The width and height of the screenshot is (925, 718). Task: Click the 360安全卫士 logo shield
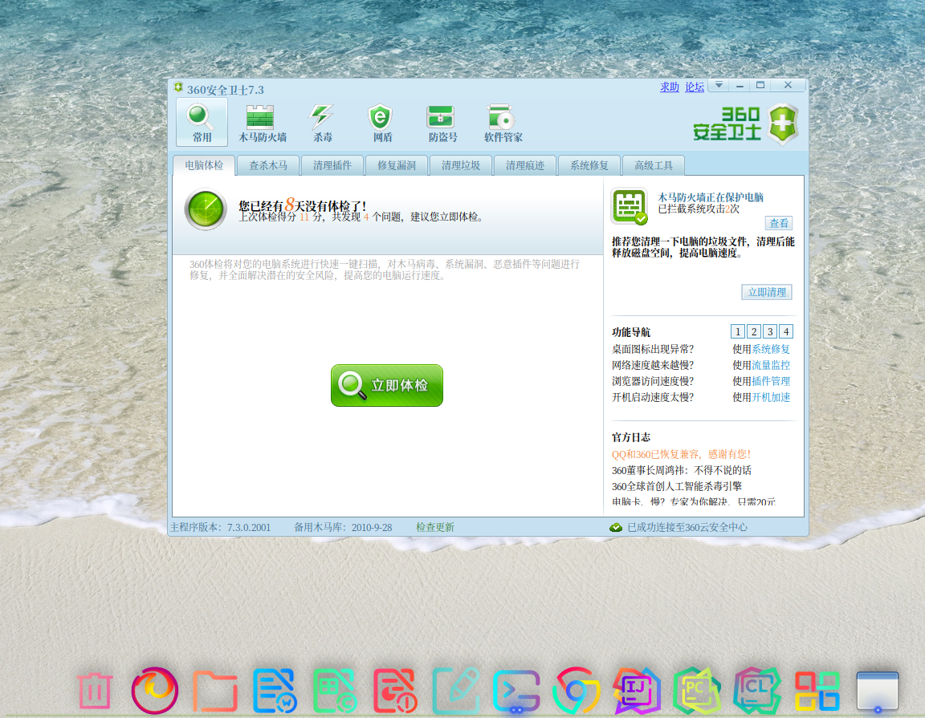pos(782,124)
